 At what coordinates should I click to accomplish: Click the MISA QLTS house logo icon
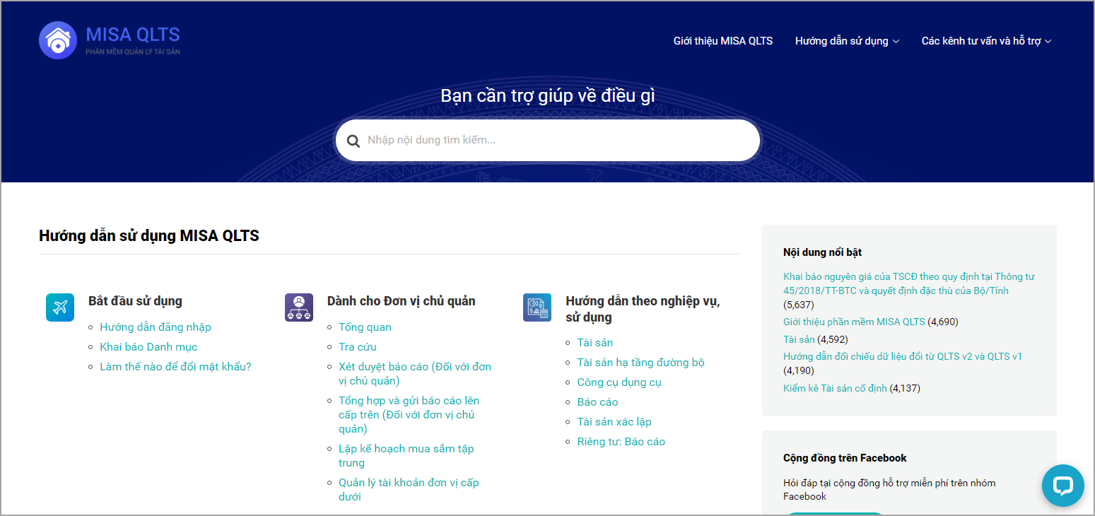[58, 40]
